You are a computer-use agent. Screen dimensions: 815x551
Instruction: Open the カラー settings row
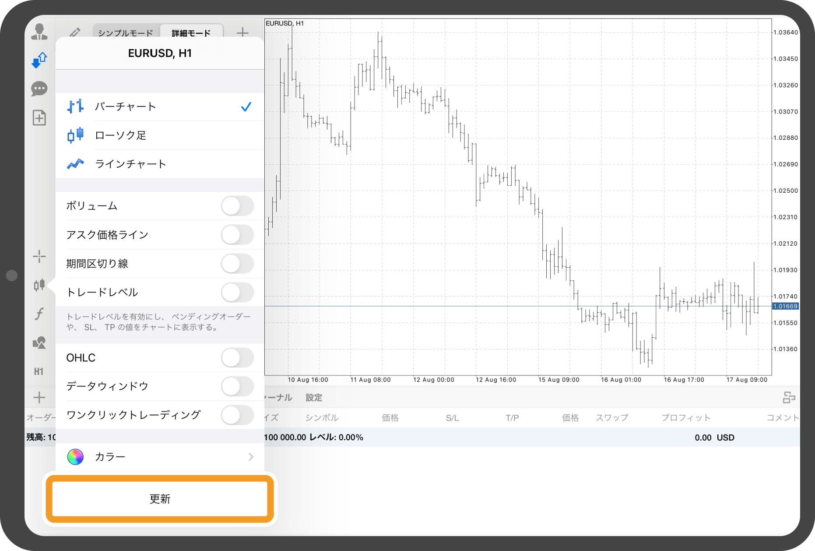point(160,457)
